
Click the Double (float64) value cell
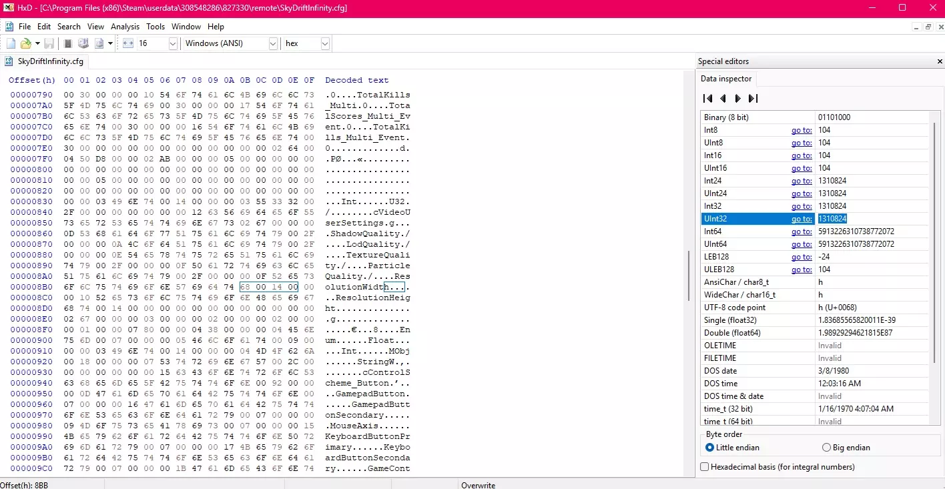873,333
